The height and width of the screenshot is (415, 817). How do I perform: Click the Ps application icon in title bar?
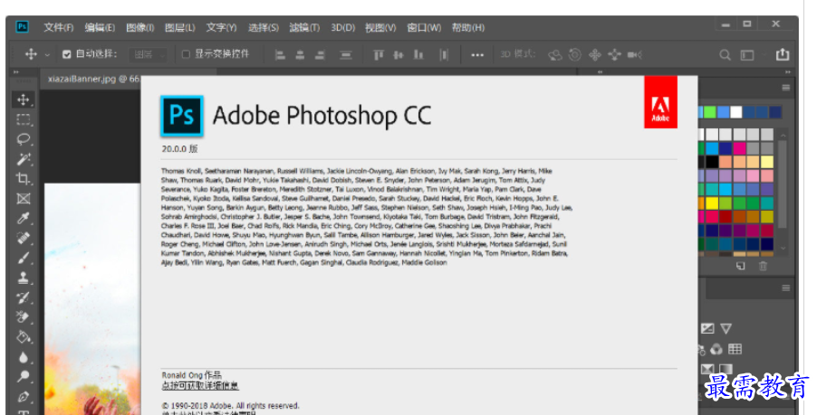pyautogui.click(x=22, y=26)
